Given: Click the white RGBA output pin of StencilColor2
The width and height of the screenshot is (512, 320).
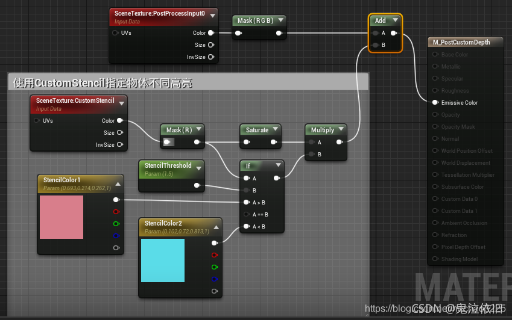Looking at the screenshot, I should pyautogui.click(x=215, y=243).
